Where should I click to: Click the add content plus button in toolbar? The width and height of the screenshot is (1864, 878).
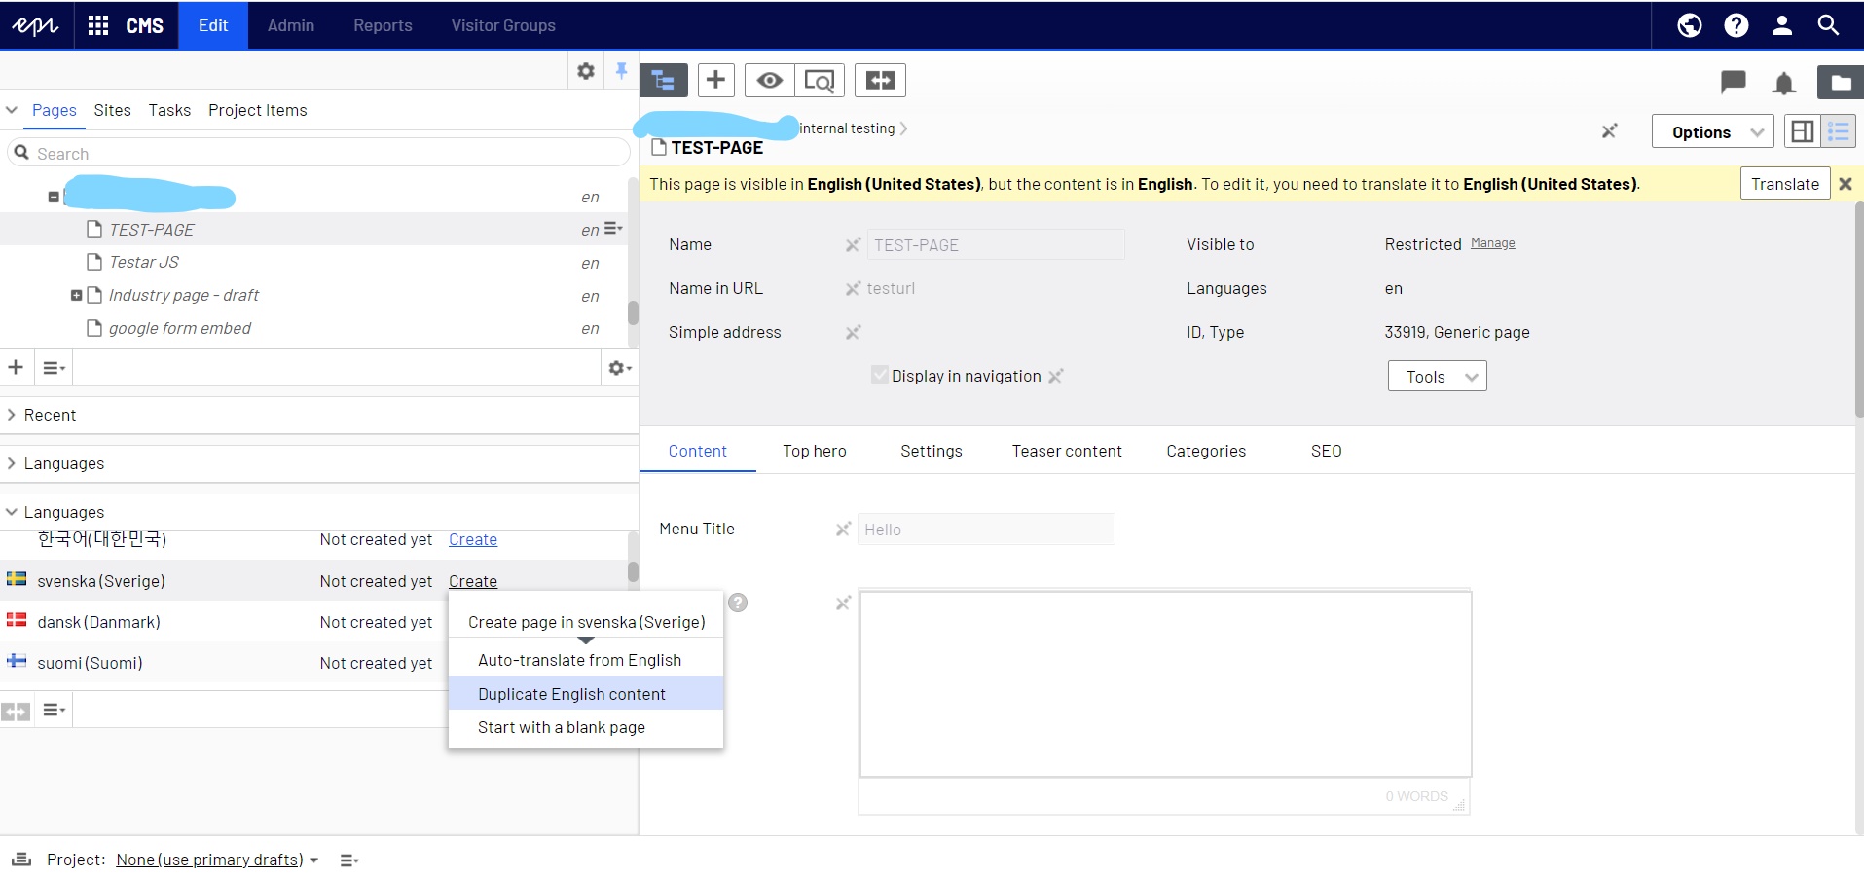[715, 80]
